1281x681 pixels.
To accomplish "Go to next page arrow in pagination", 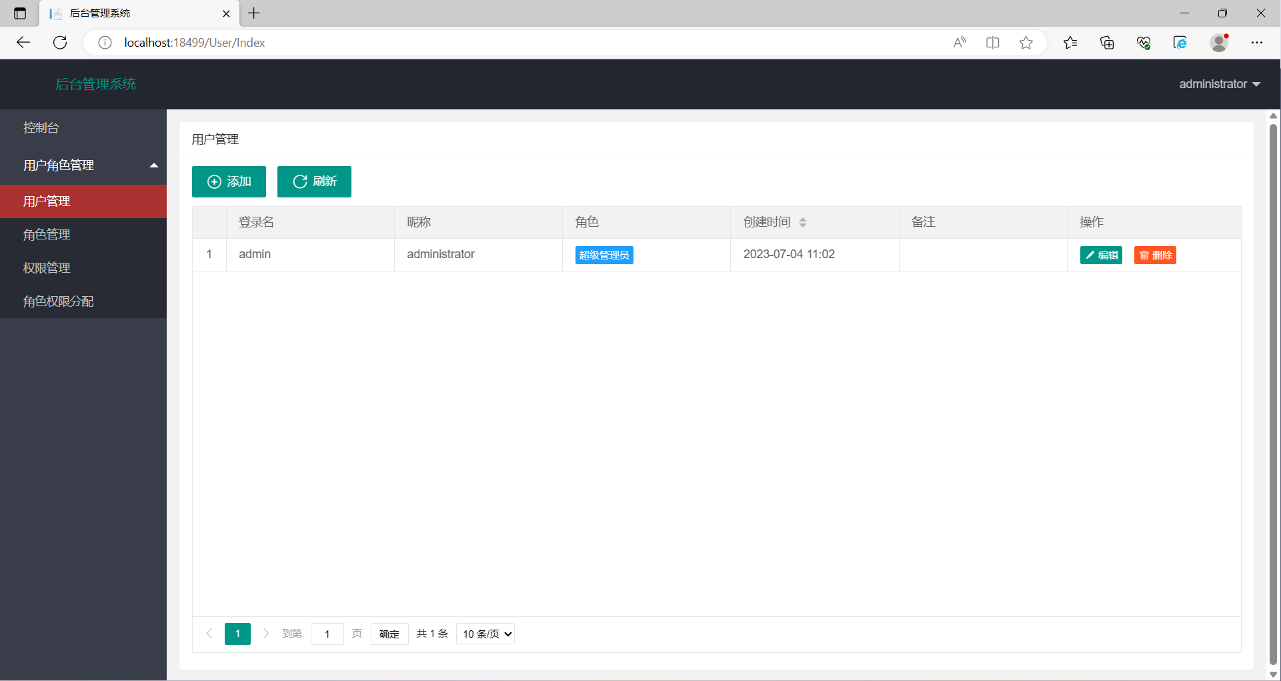I will tap(266, 634).
